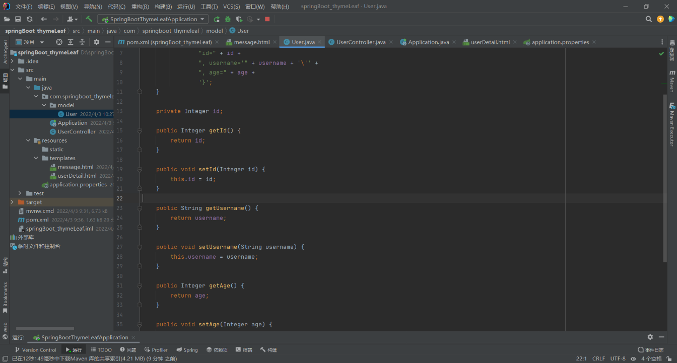Click project panel horizontal scrollbar

(45, 328)
